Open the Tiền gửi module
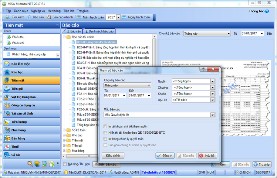This screenshot has height=178, width=277. pyautogui.click(x=32, y=89)
